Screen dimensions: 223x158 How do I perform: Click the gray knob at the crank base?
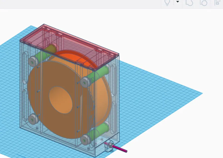pyautogui.click(x=111, y=145)
